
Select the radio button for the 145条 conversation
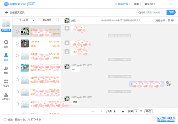click(x=17, y=56)
